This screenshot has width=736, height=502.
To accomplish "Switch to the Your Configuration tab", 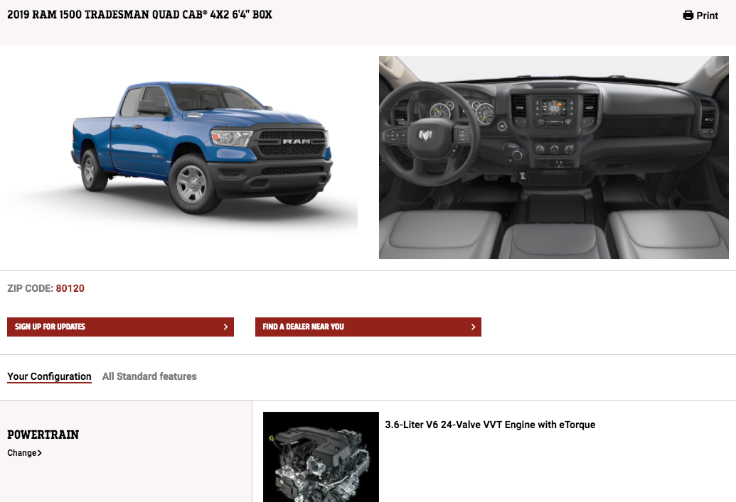I will coord(49,376).
